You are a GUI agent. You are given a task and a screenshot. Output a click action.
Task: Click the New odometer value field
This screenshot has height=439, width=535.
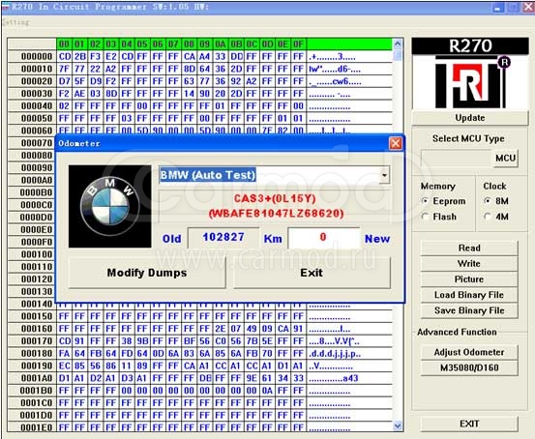[x=324, y=238]
